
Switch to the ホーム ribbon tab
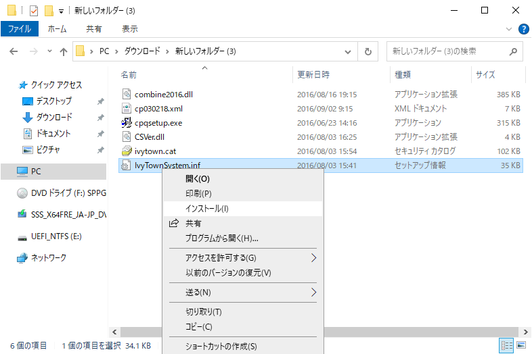(x=57, y=29)
